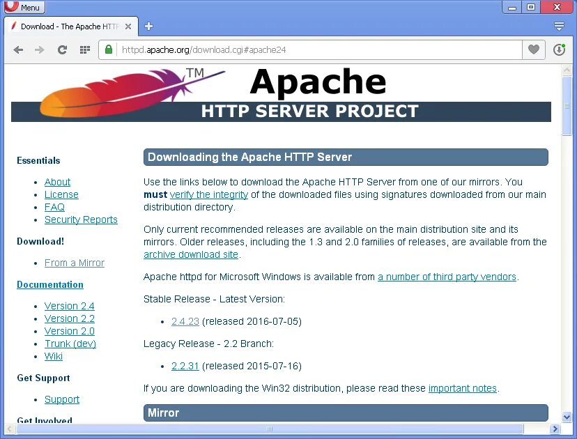Open the Version 2.0 documentation link
The image size is (577, 439).
pyautogui.click(x=70, y=331)
